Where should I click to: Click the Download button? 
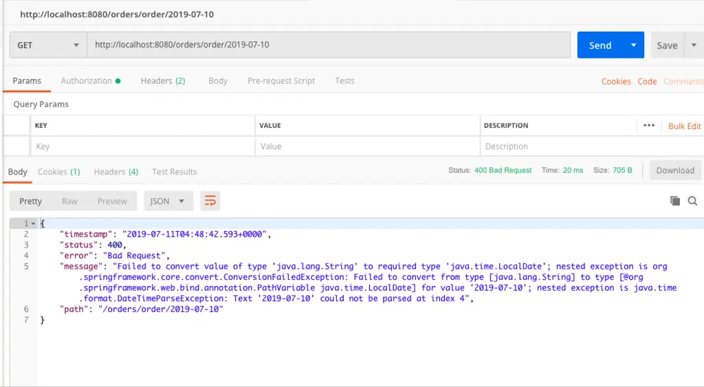coord(675,170)
